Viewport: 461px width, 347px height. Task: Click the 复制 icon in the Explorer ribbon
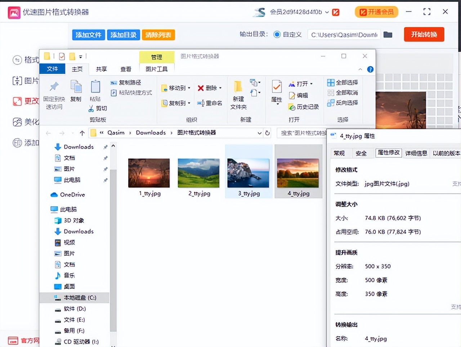(76, 87)
